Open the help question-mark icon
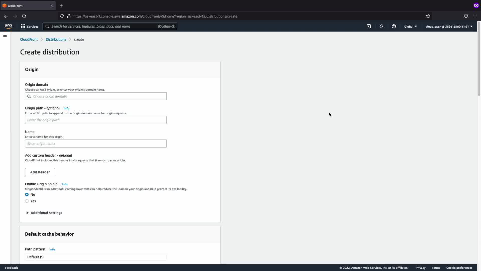481x271 pixels. click(394, 26)
